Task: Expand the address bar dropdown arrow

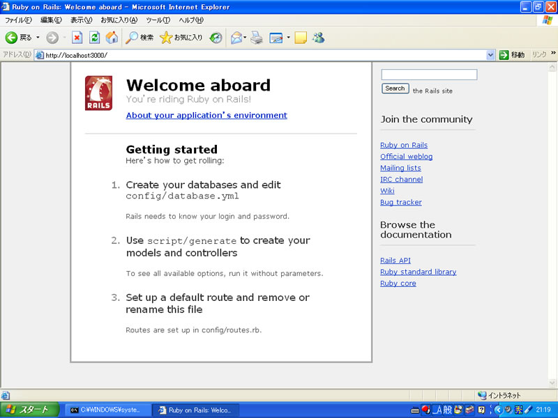Action: [x=490, y=55]
